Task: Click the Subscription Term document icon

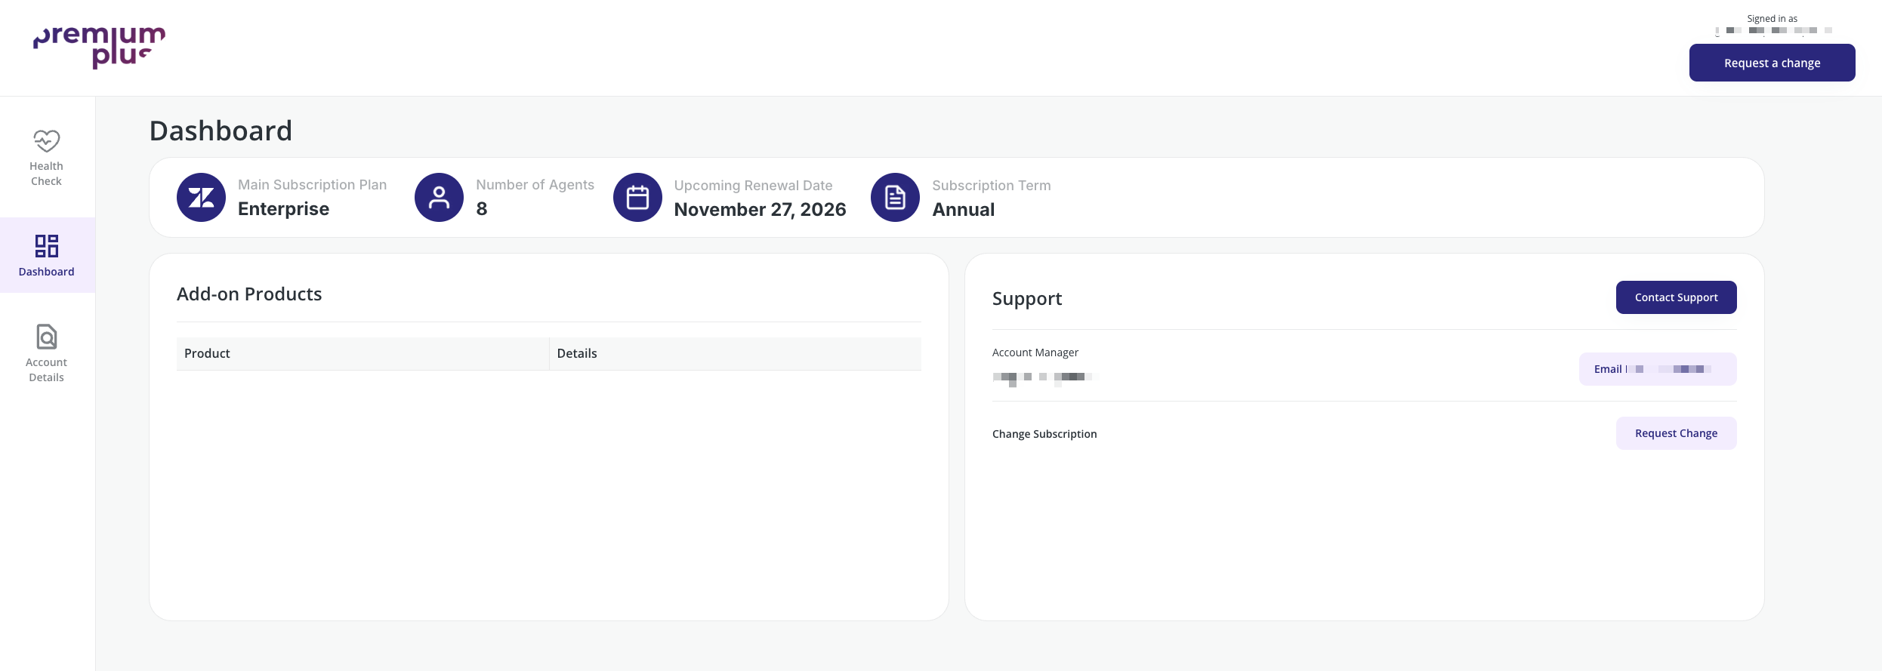Action: point(895,198)
